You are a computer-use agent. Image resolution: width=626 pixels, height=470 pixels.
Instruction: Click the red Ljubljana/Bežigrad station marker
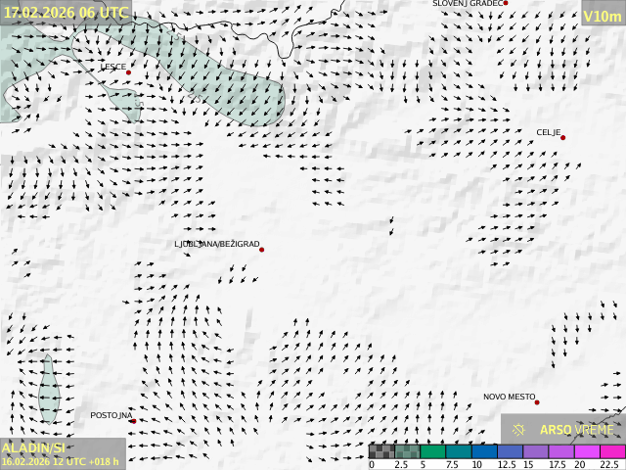261,250
